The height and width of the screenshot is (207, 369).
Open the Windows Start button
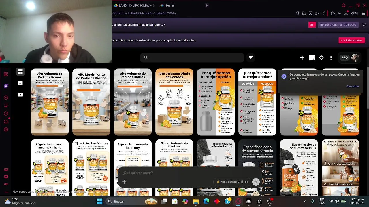click(x=99, y=201)
